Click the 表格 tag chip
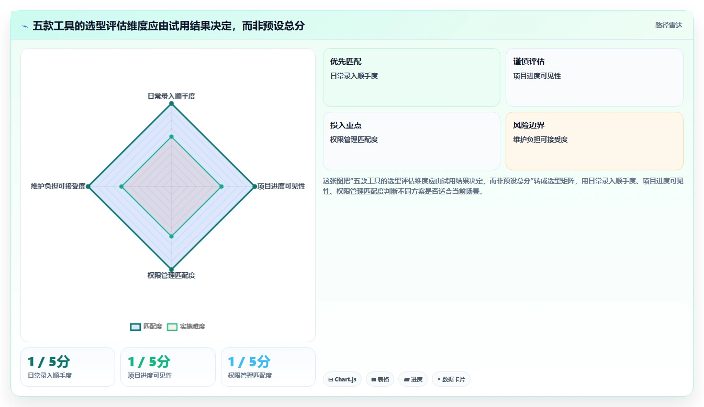Screen dimensions: 704x407 coord(380,379)
